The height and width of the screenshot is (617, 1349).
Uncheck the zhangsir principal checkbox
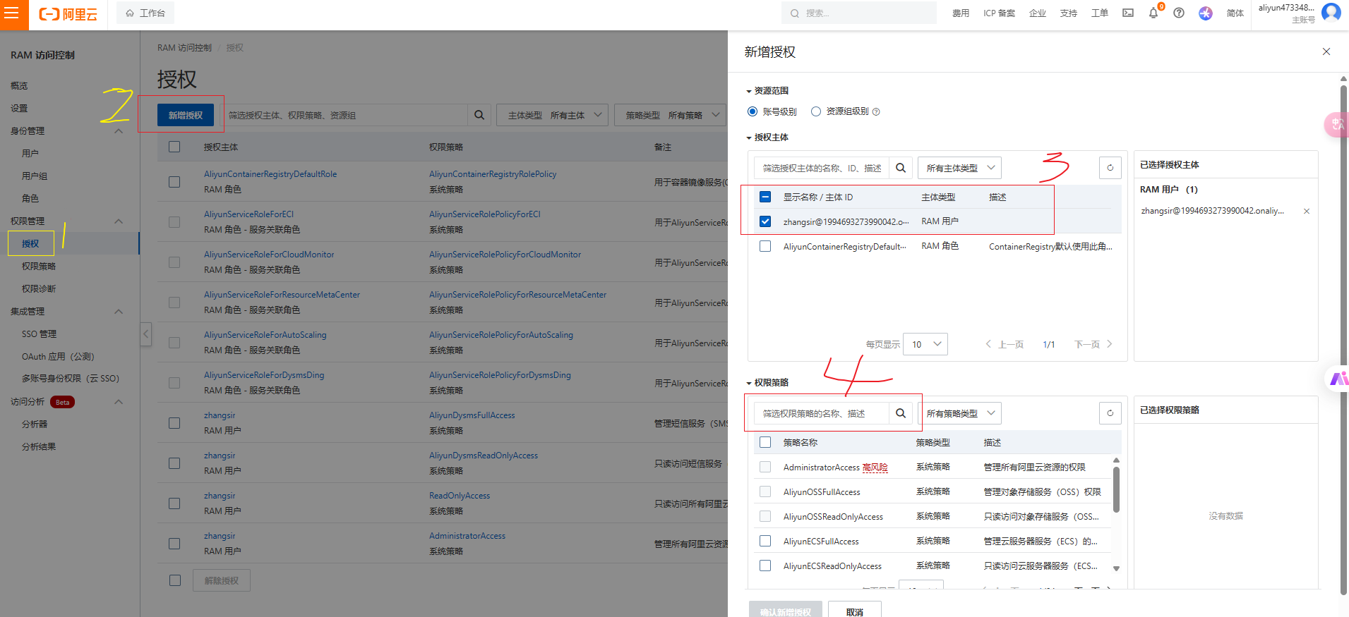(765, 221)
